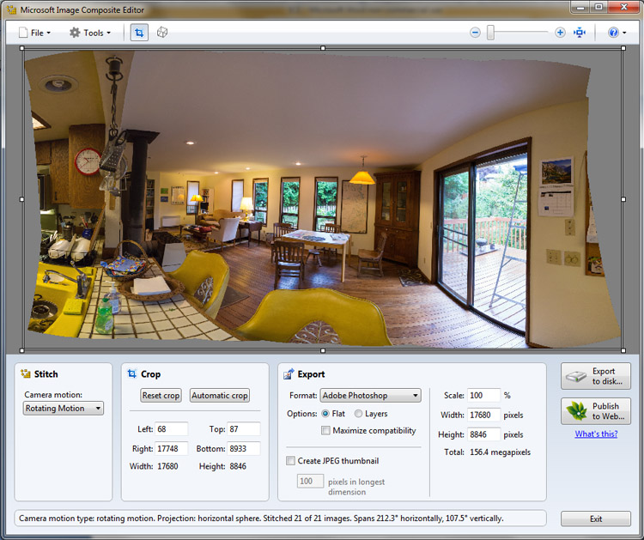644x540 pixels.
Task: Open the Tools menu
Action: [x=90, y=33]
